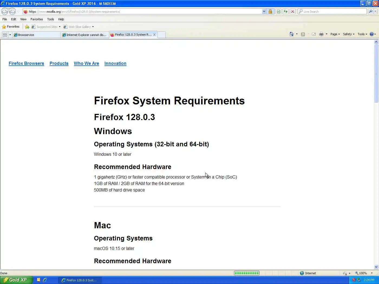
Task: Click the browser Back arrow button
Action: [x=5, y=11]
